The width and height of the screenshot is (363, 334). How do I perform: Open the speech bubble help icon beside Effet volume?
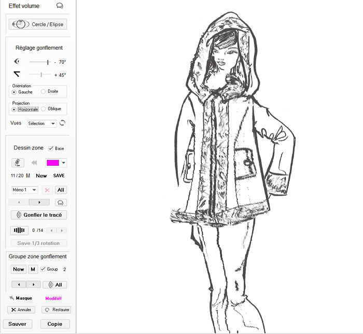[60, 6]
